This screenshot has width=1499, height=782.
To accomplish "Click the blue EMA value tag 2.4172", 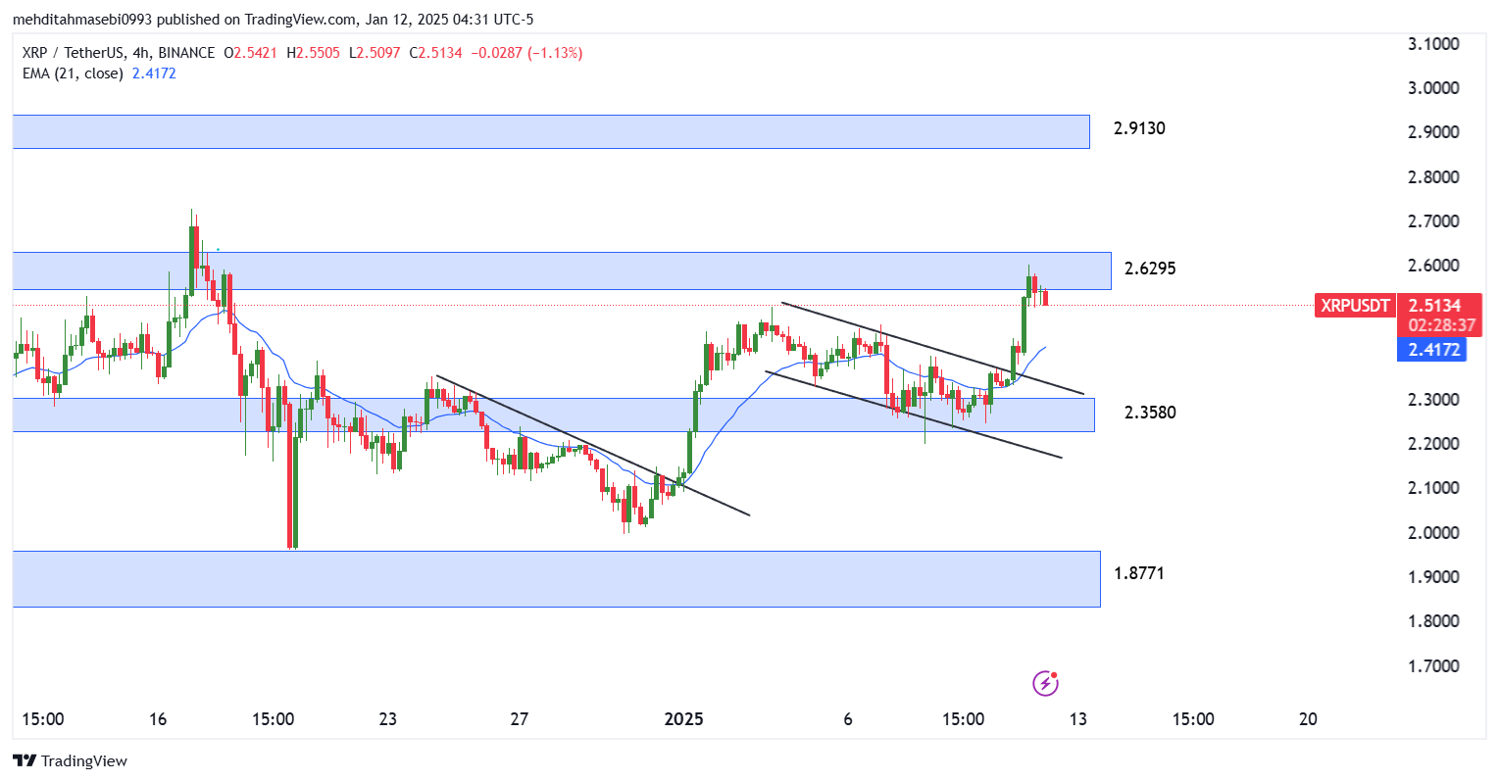I will [1432, 349].
